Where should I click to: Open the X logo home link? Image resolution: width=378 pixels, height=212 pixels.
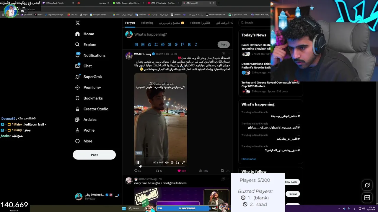click(x=77, y=23)
